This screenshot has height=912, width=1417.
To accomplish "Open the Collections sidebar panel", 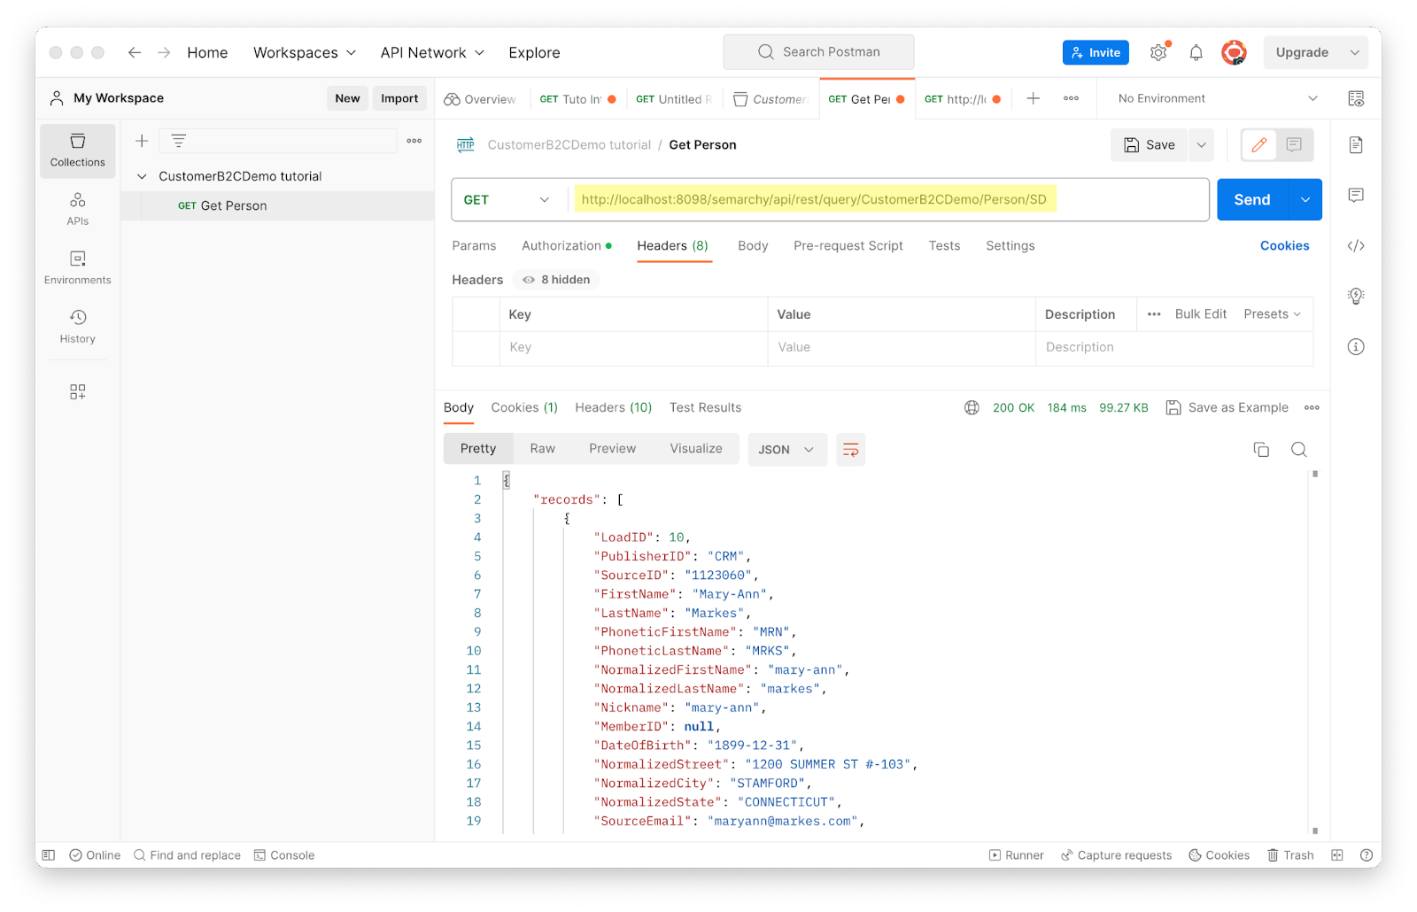I will (x=78, y=151).
